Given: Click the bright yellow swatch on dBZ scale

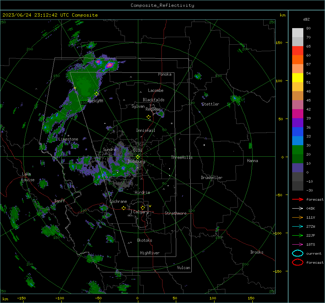Looking at the screenshot, I should (298, 78).
